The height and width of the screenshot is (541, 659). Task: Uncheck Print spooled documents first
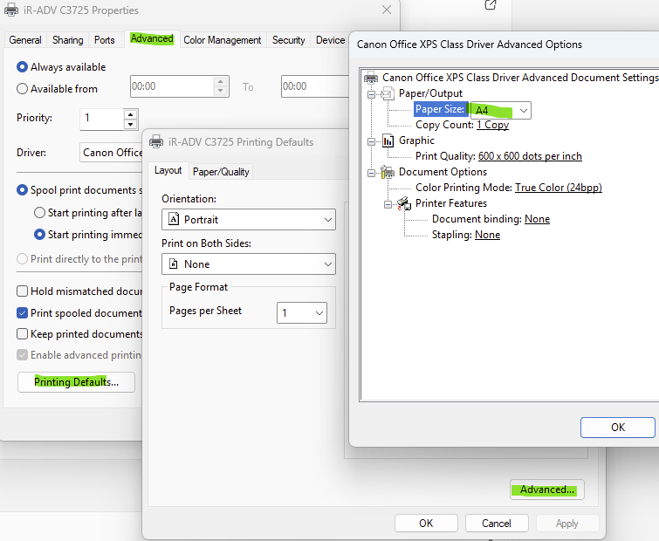coord(22,313)
